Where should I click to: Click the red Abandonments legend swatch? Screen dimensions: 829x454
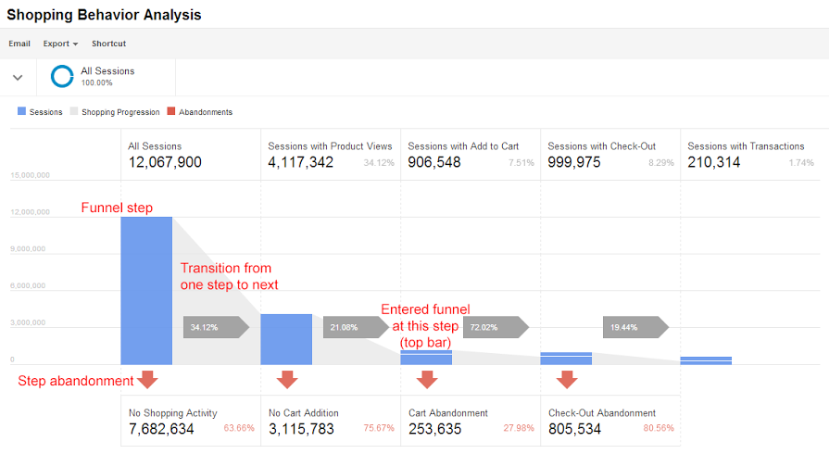[170, 112]
